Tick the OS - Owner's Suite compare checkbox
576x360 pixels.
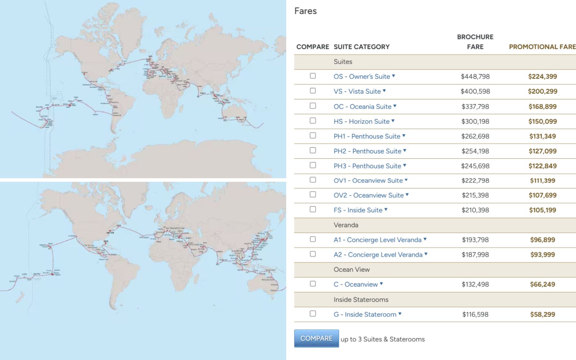313,76
